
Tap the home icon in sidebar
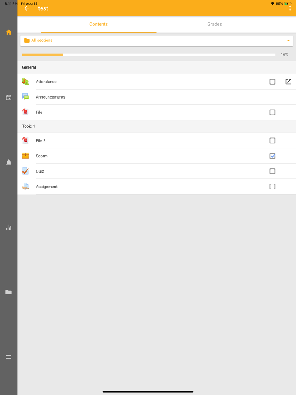[x=8, y=32]
